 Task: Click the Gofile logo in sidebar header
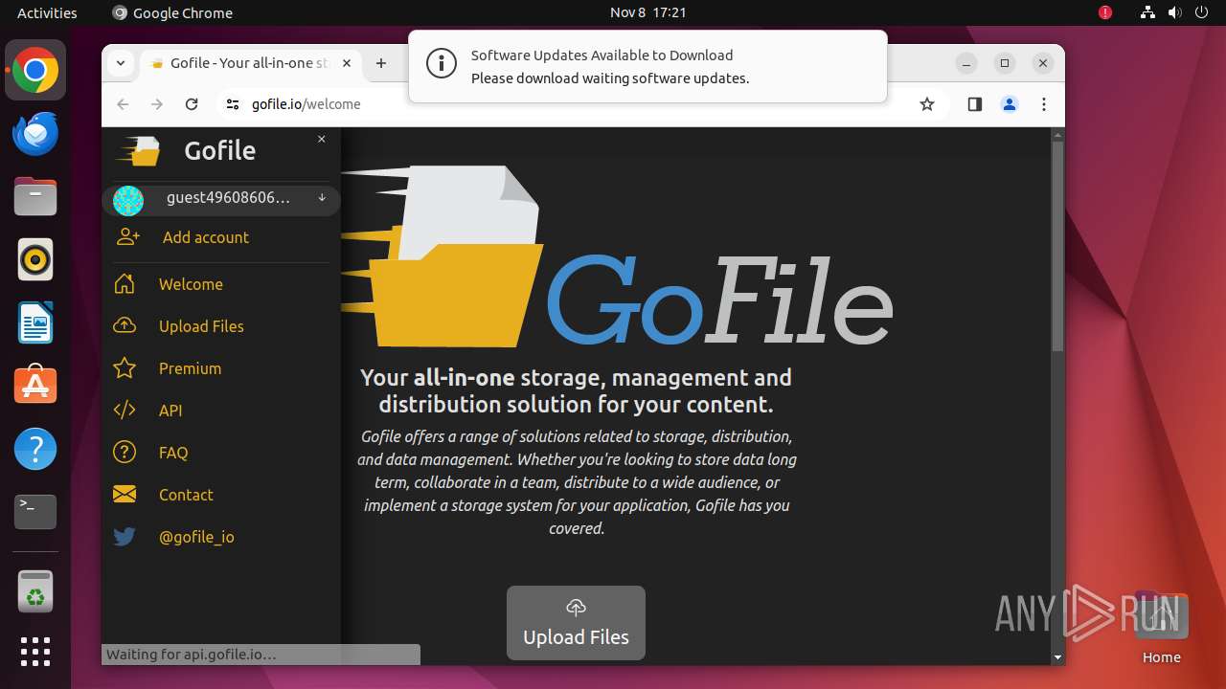point(139,151)
